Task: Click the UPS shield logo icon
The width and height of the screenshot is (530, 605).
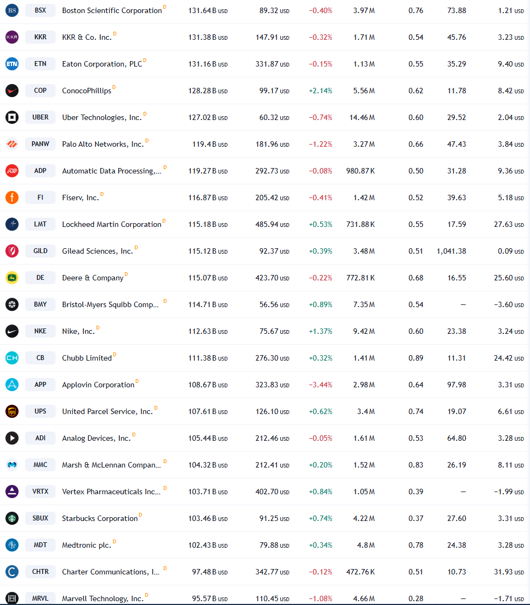Action: point(12,411)
